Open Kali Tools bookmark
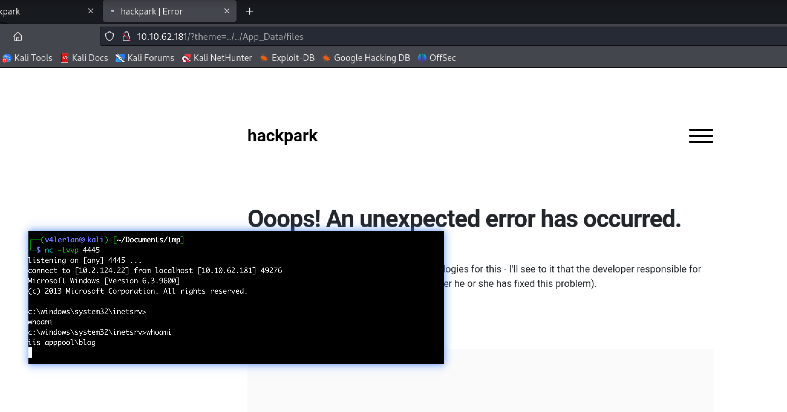 28,58
